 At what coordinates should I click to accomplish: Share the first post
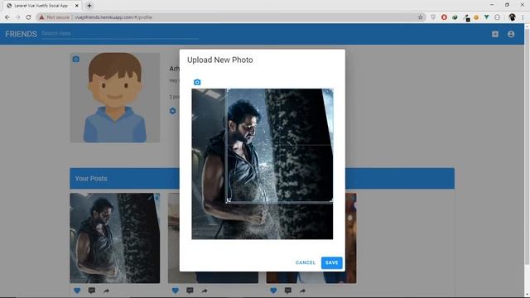[x=106, y=291]
